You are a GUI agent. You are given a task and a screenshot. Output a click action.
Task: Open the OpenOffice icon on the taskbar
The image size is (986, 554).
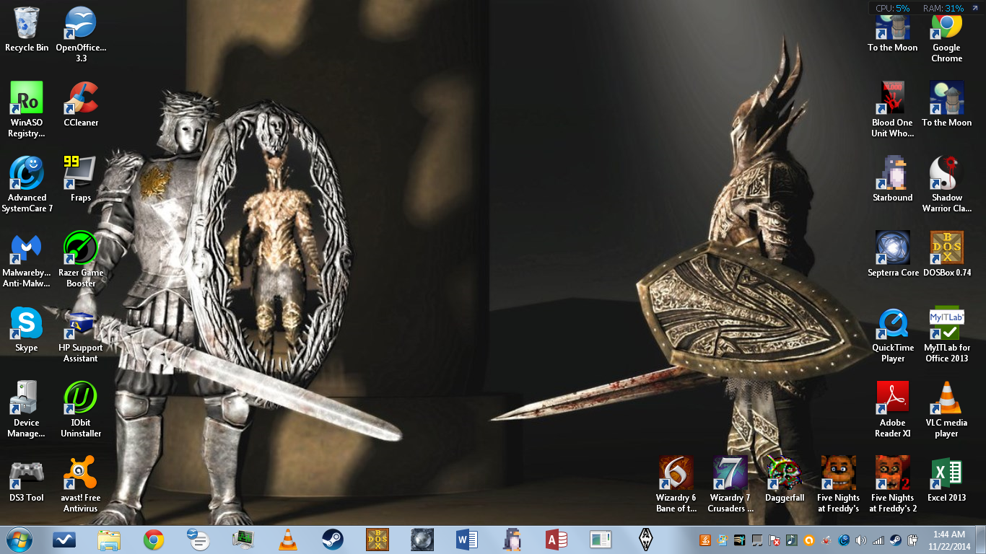pyautogui.click(x=198, y=539)
